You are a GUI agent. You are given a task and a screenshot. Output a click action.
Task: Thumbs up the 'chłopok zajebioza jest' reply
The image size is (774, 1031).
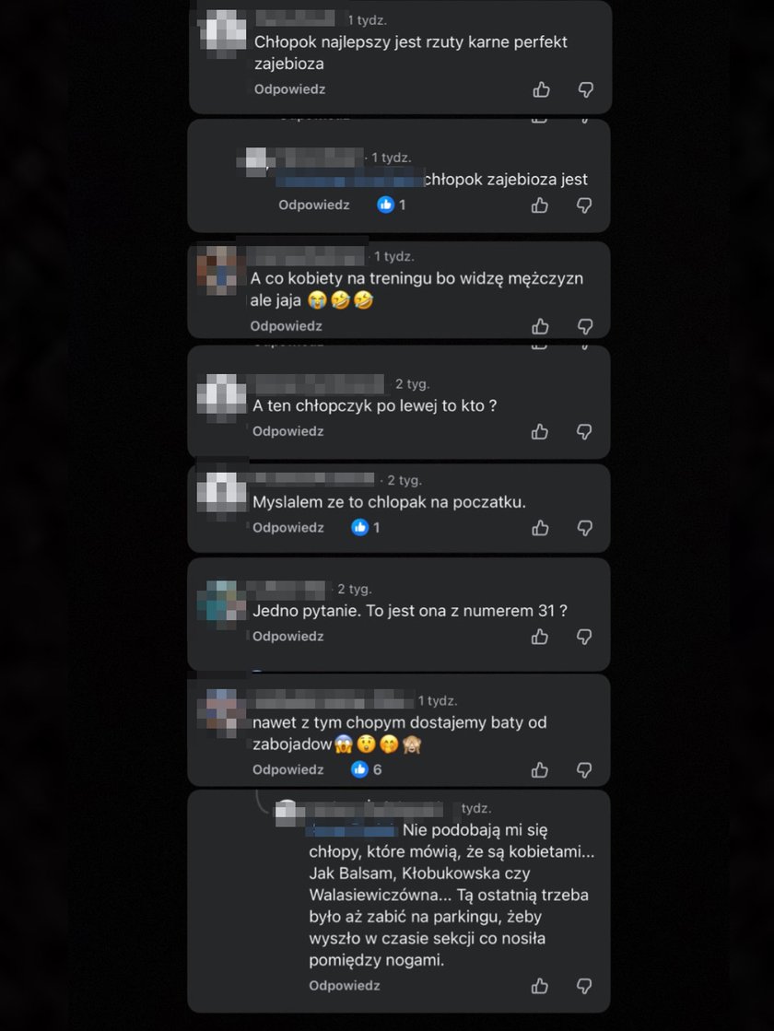pos(540,205)
